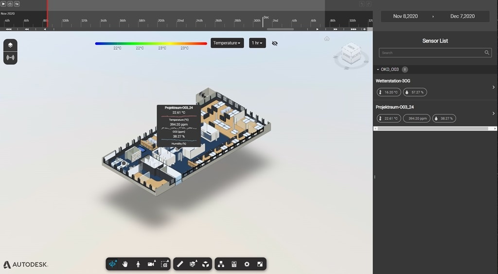Toggle full screen view icon
This screenshot has height=274, width=498.
pyautogui.click(x=260, y=264)
